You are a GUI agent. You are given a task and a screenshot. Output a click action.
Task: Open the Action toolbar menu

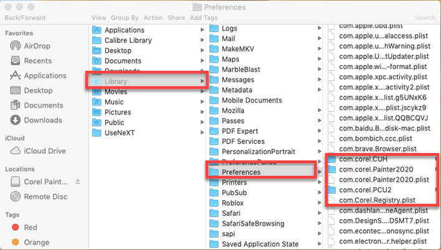tap(153, 17)
